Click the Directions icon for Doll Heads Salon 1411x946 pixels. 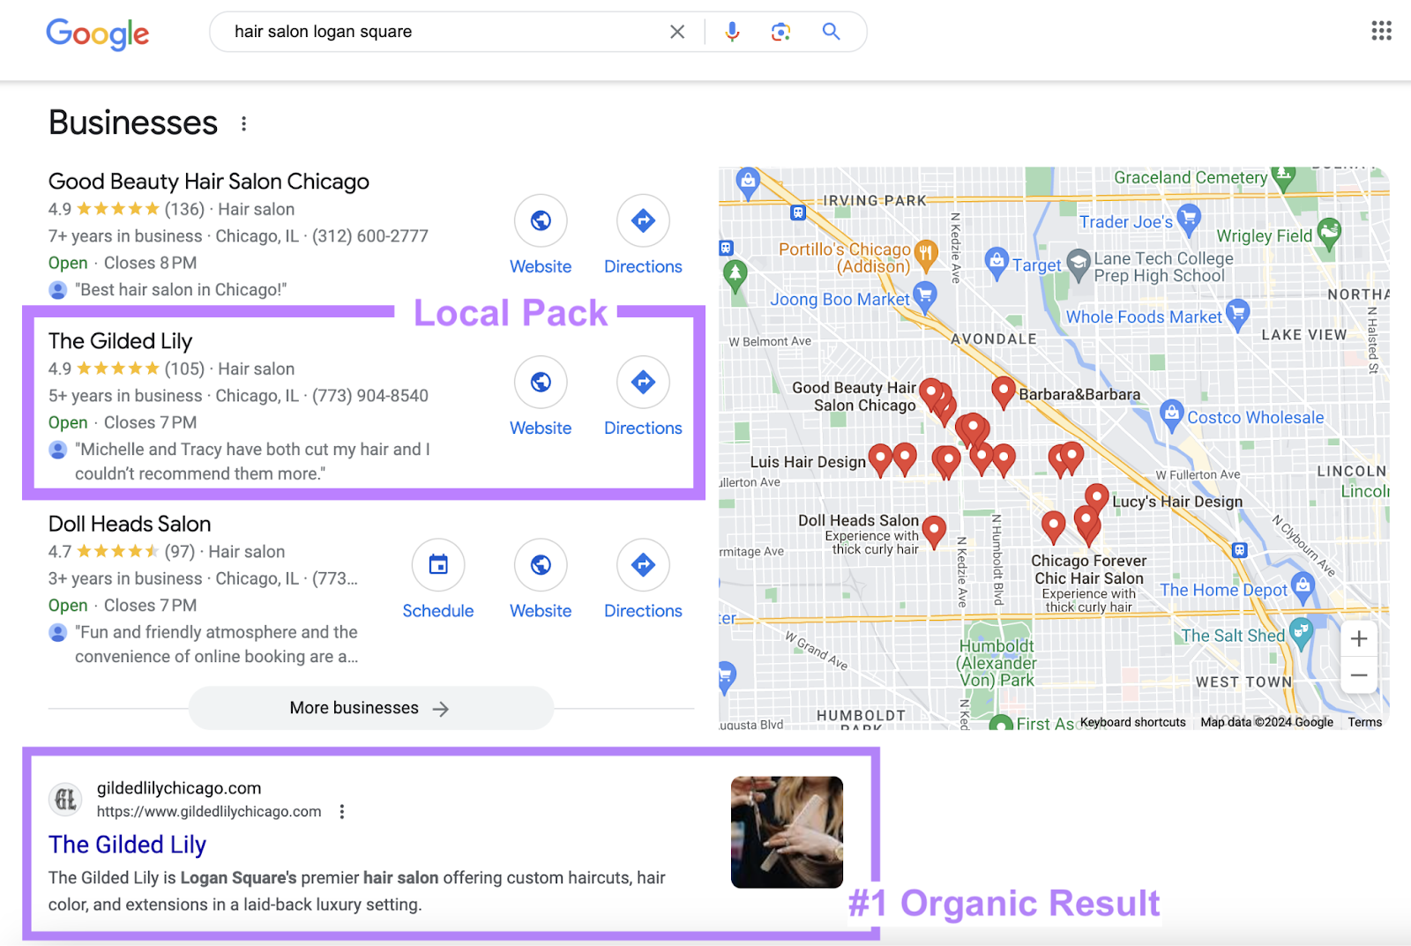click(x=642, y=564)
